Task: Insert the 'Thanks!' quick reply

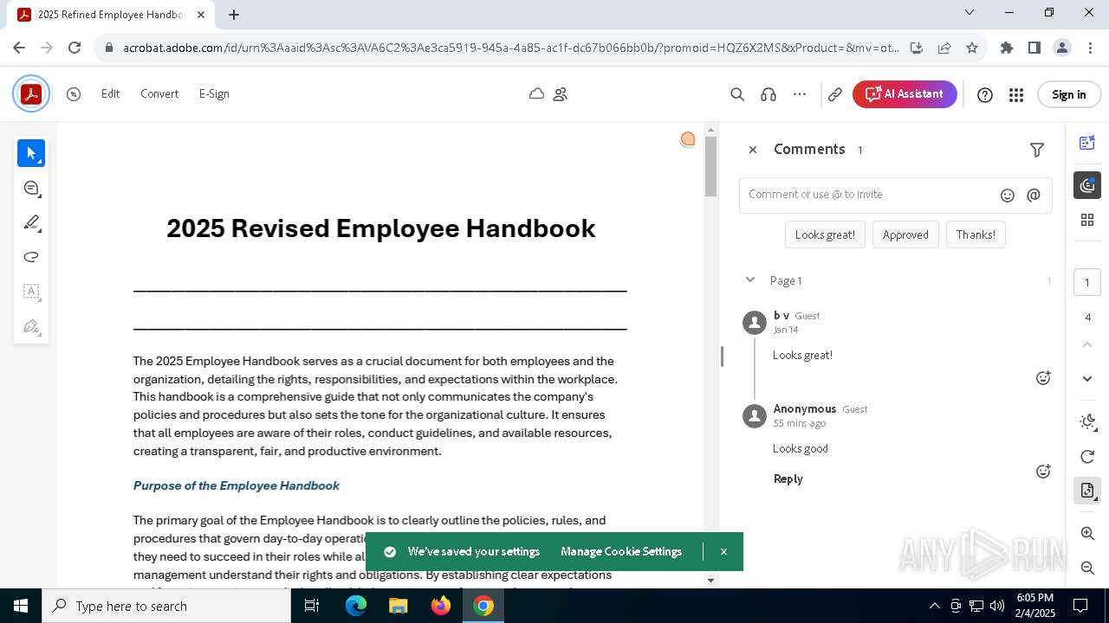Action: [x=976, y=234]
